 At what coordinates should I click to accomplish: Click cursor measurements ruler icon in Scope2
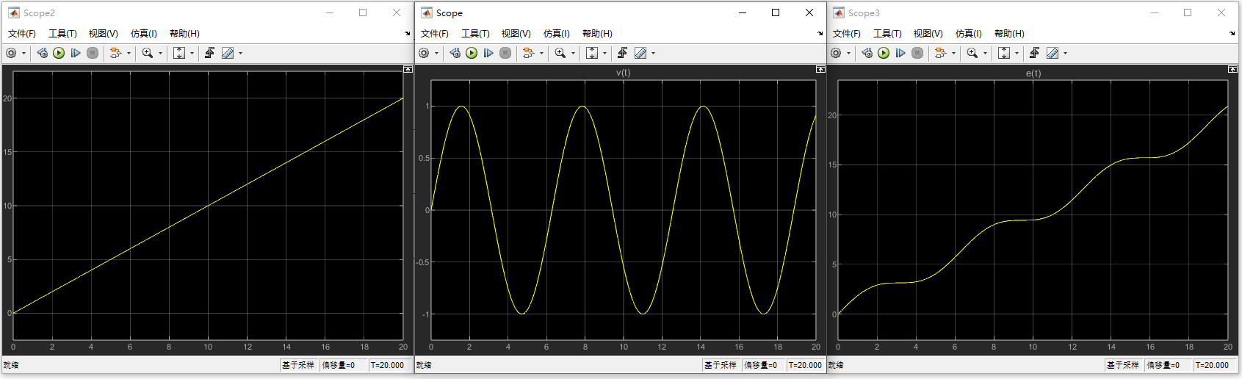point(228,53)
